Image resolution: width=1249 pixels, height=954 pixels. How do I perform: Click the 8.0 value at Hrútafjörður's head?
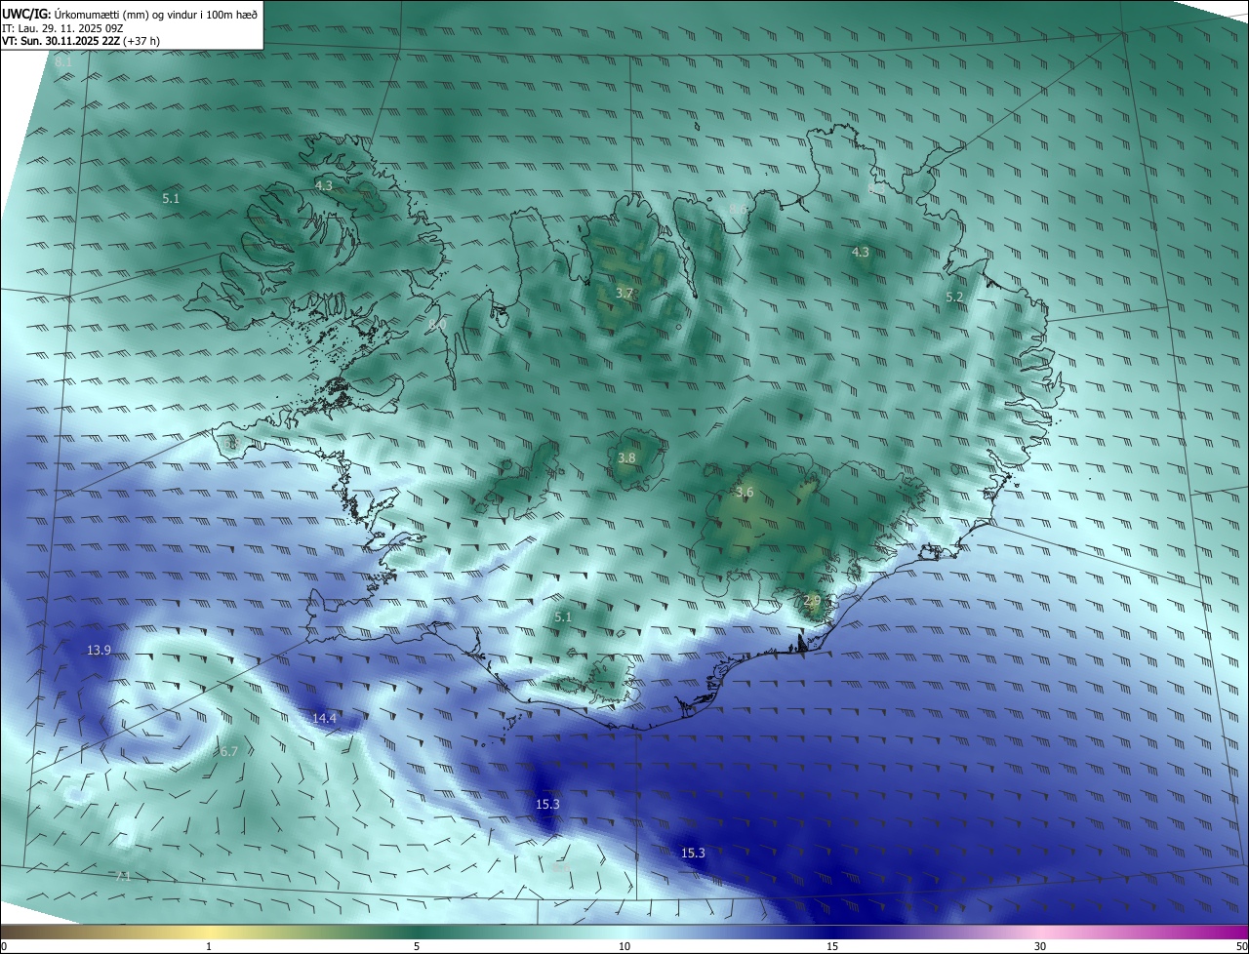(x=437, y=324)
